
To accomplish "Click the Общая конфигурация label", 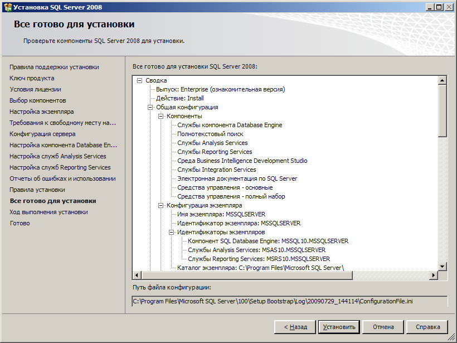I will [x=187, y=107].
